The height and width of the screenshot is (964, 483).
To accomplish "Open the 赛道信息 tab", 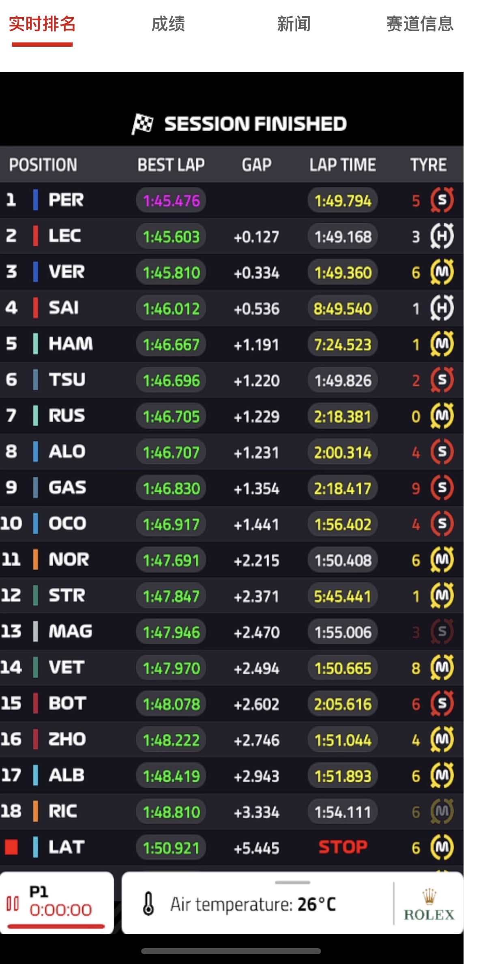I will coord(420,24).
